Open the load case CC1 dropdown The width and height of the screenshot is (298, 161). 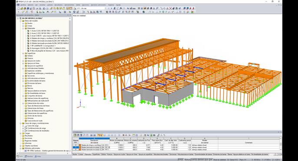click(106, 8)
